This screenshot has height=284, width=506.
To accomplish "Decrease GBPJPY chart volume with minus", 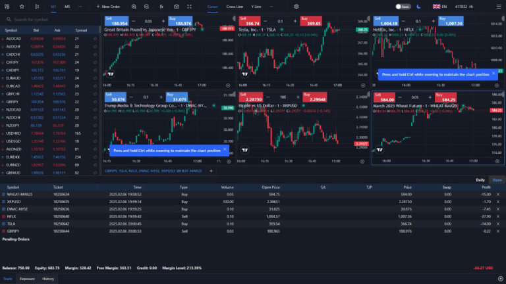I will 133,21.
